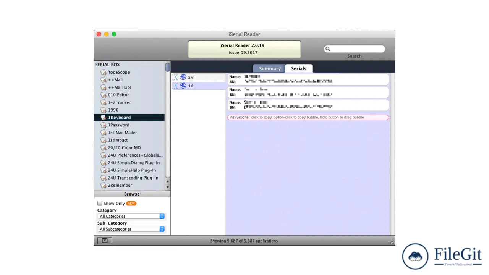This screenshot has width=489, height=275.
Task: Click the 24U SimpleDialog Plug-In icon
Action: click(x=103, y=163)
